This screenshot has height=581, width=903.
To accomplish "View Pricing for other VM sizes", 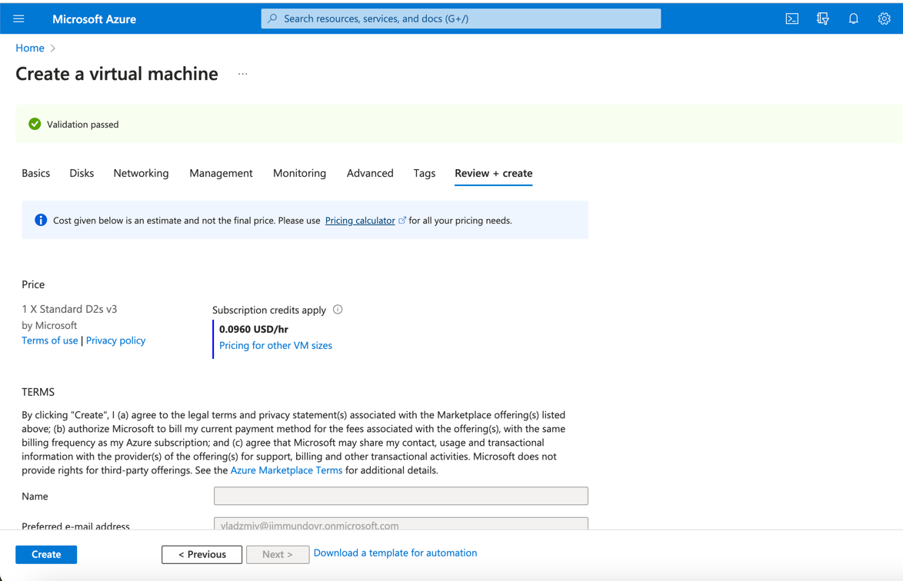I will pyautogui.click(x=276, y=345).
